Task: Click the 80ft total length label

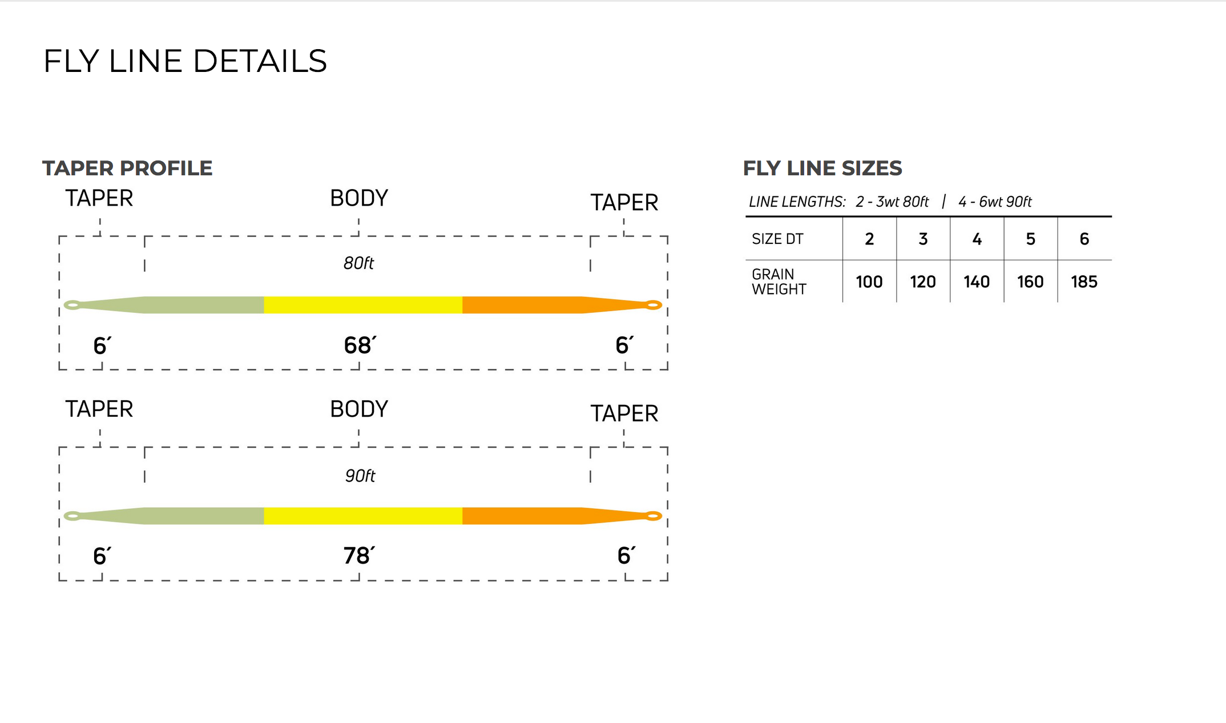Action: click(358, 263)
